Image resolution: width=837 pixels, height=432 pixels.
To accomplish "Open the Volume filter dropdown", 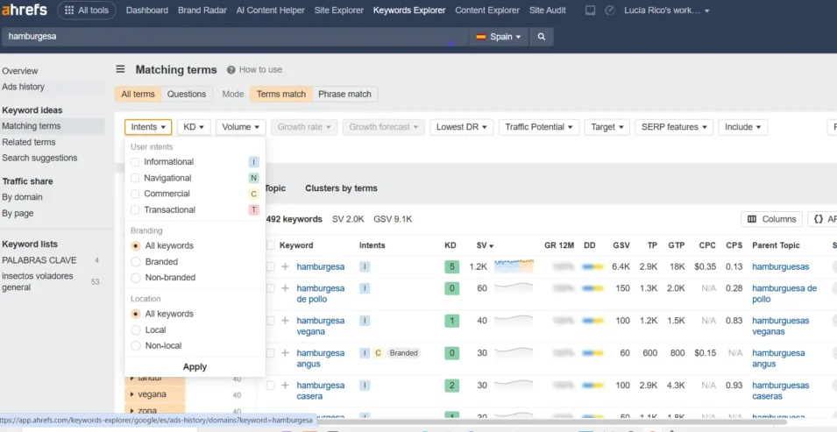I will 241,127.
